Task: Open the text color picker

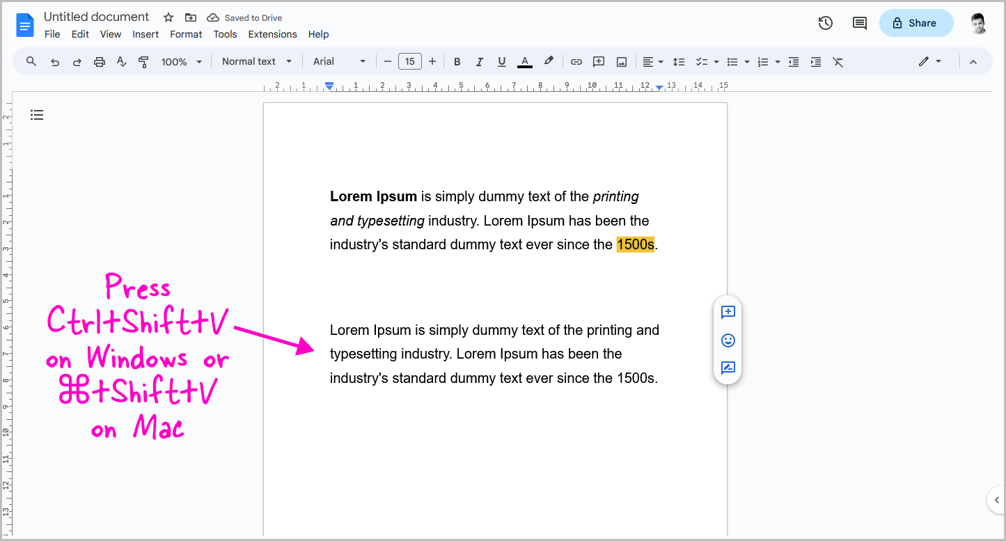Action: tap(524, 61)
